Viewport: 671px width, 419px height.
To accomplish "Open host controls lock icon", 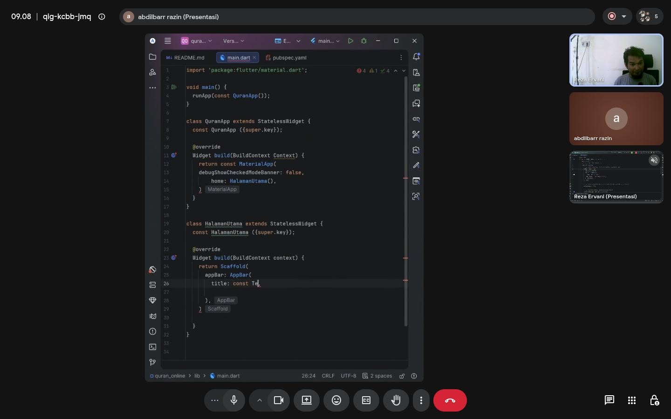I will point(654,400).
